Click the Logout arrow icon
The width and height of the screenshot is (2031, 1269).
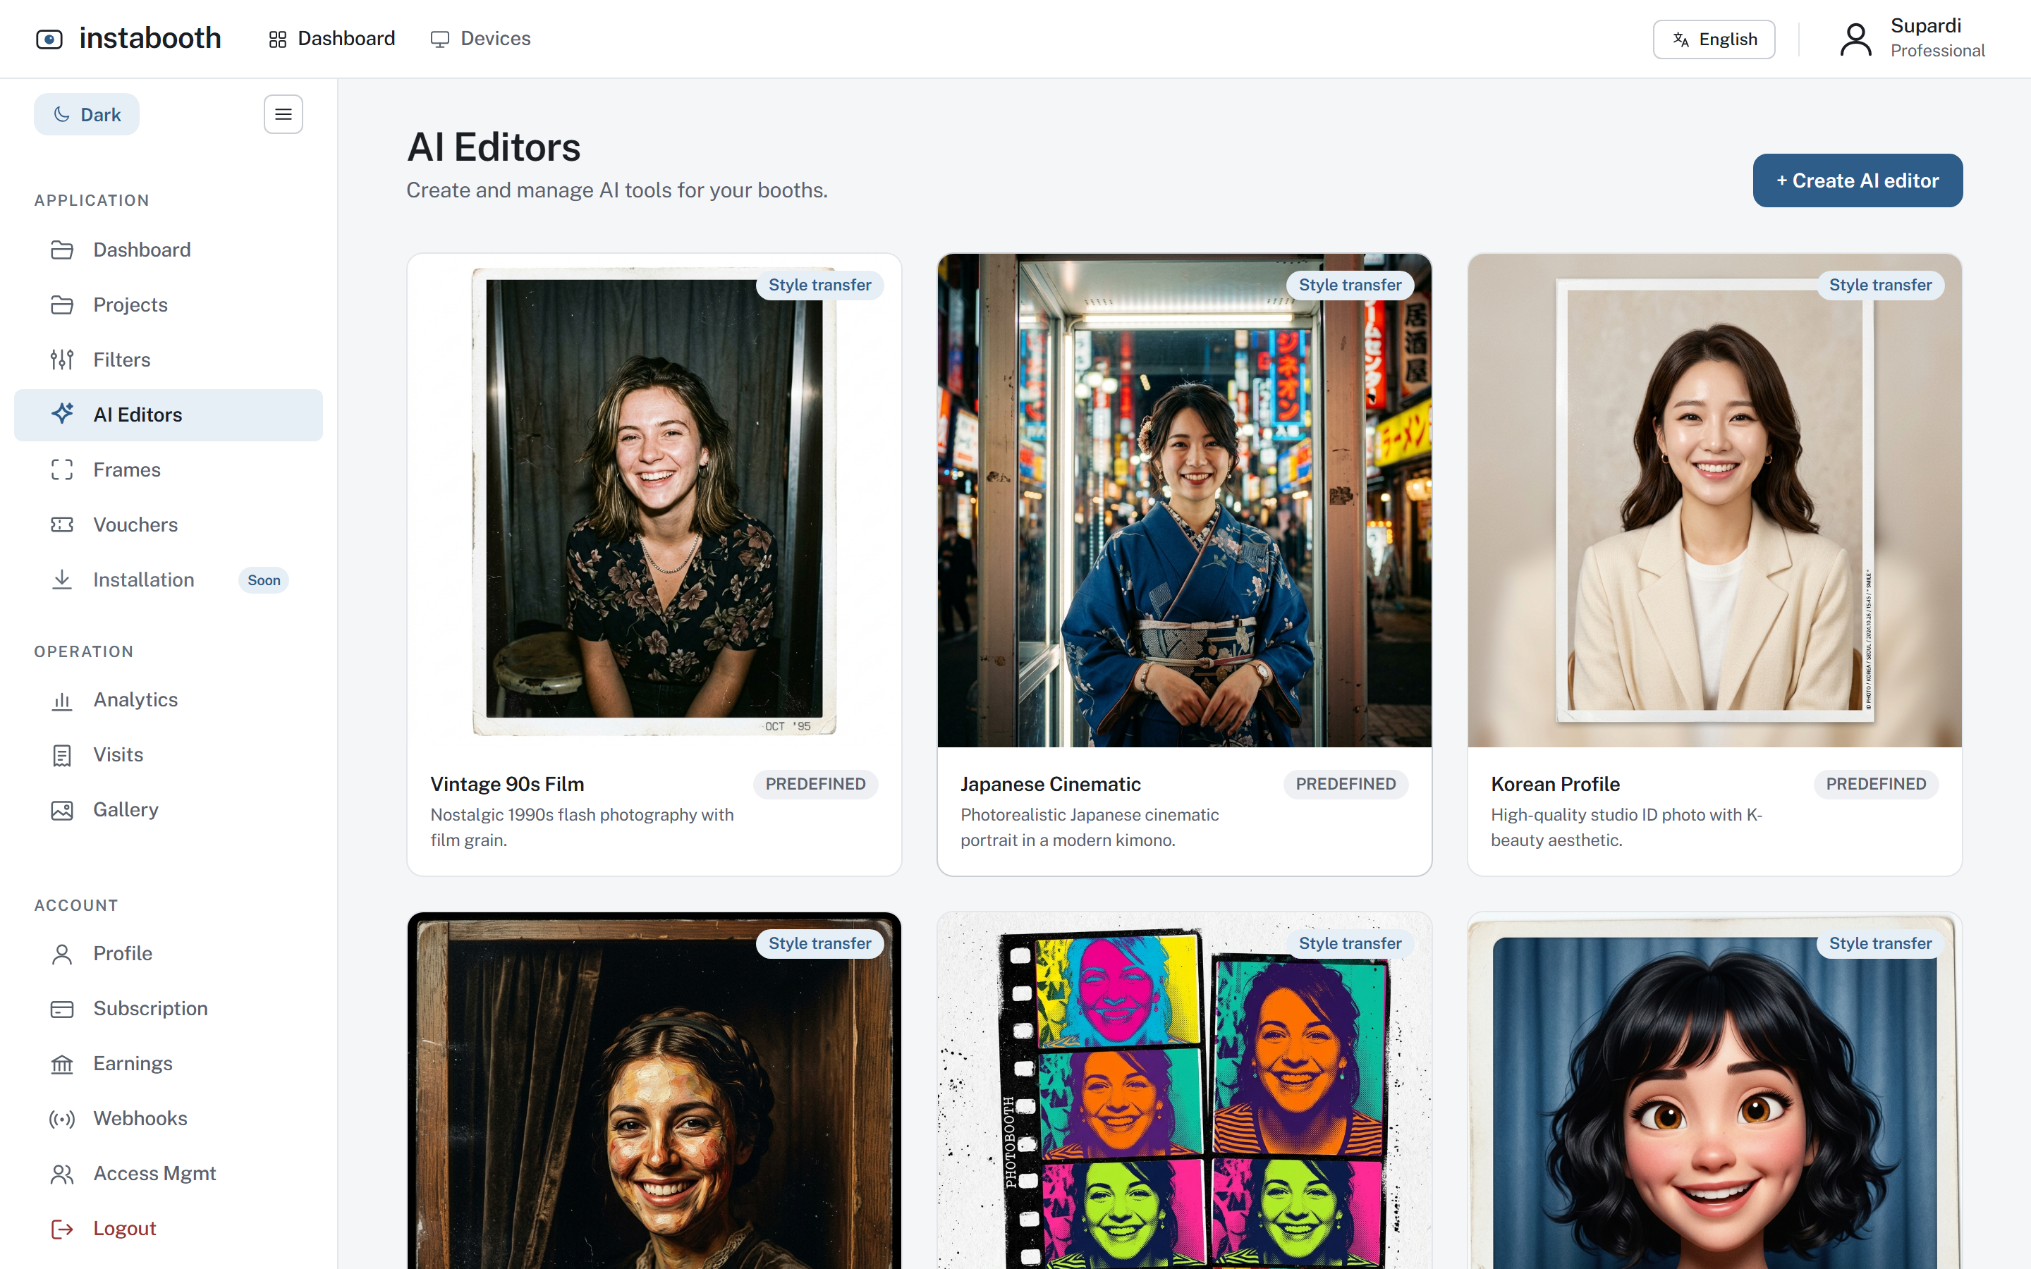62,1229
